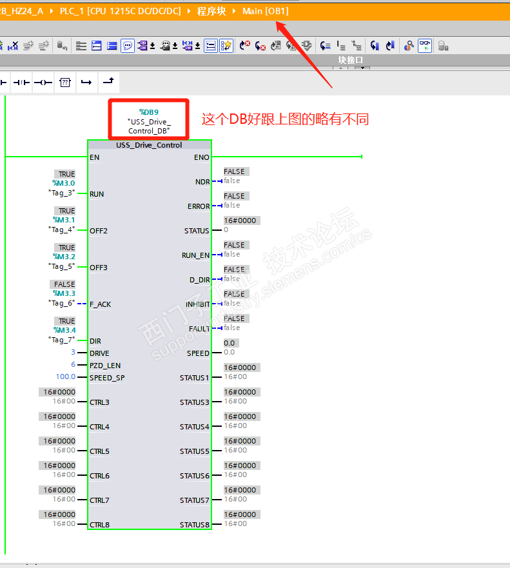
Task: Click "Tag_6" at F_ACK input
Action: [62, 303]
